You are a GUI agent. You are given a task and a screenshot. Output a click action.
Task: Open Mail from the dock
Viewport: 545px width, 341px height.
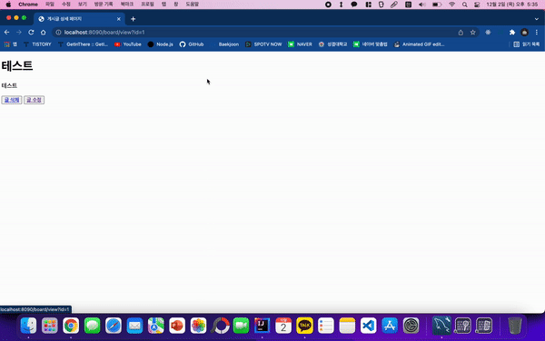134,326
